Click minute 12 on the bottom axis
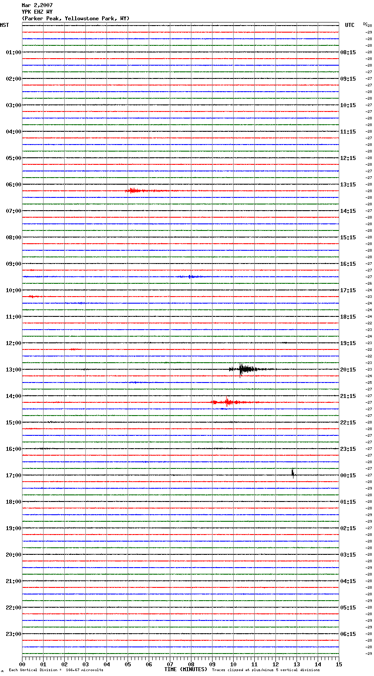The width and height of the screenshot is (374, 676). click(x=275, y=664)
